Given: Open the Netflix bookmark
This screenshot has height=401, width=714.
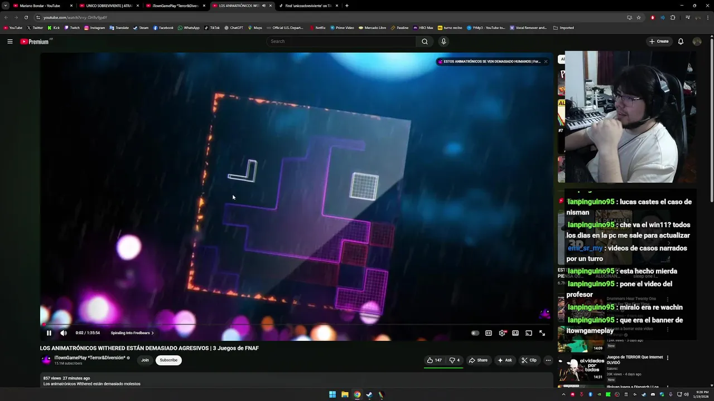Looking at the screenshot, I should pyautogui.click(x=317, y=27).
